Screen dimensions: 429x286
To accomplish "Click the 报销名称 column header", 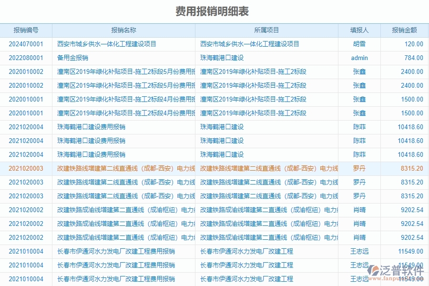I will [x=124, y=30].
